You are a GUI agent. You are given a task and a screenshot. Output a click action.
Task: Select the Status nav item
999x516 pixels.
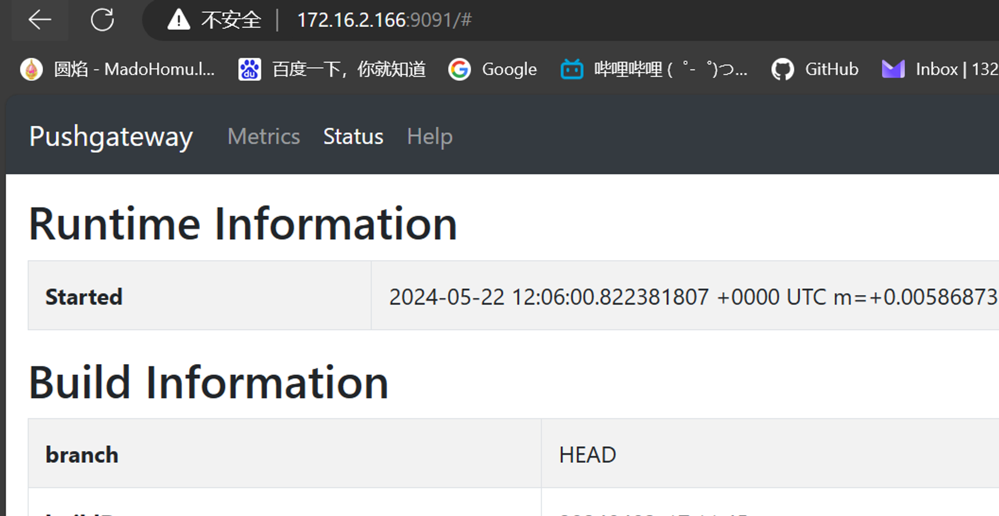point(353,137)
